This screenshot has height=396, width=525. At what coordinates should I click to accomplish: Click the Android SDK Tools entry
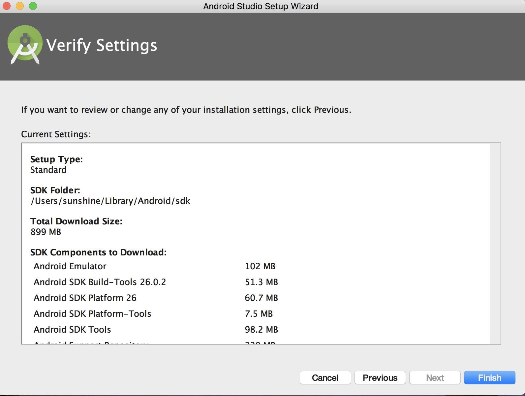pos(72,329)
